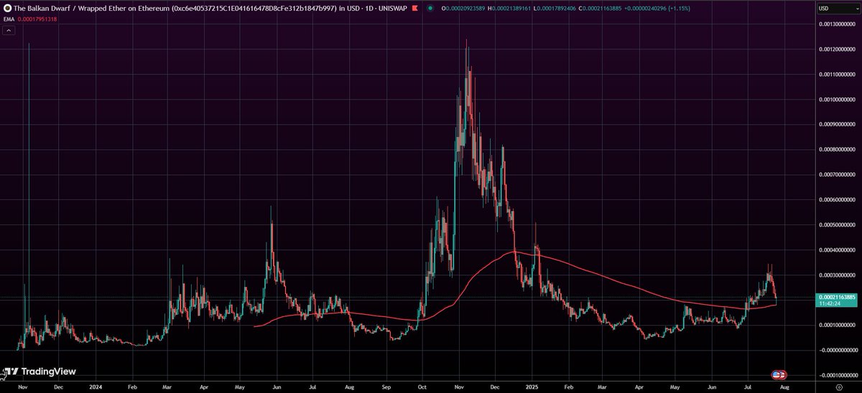Click the US economic event flag icons
862x393 pixels.
click(779, 374)
